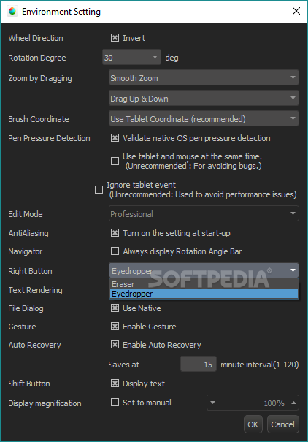Toggle AntiAliasing turn on at start-up
The image size is (308, 442).
115,233
